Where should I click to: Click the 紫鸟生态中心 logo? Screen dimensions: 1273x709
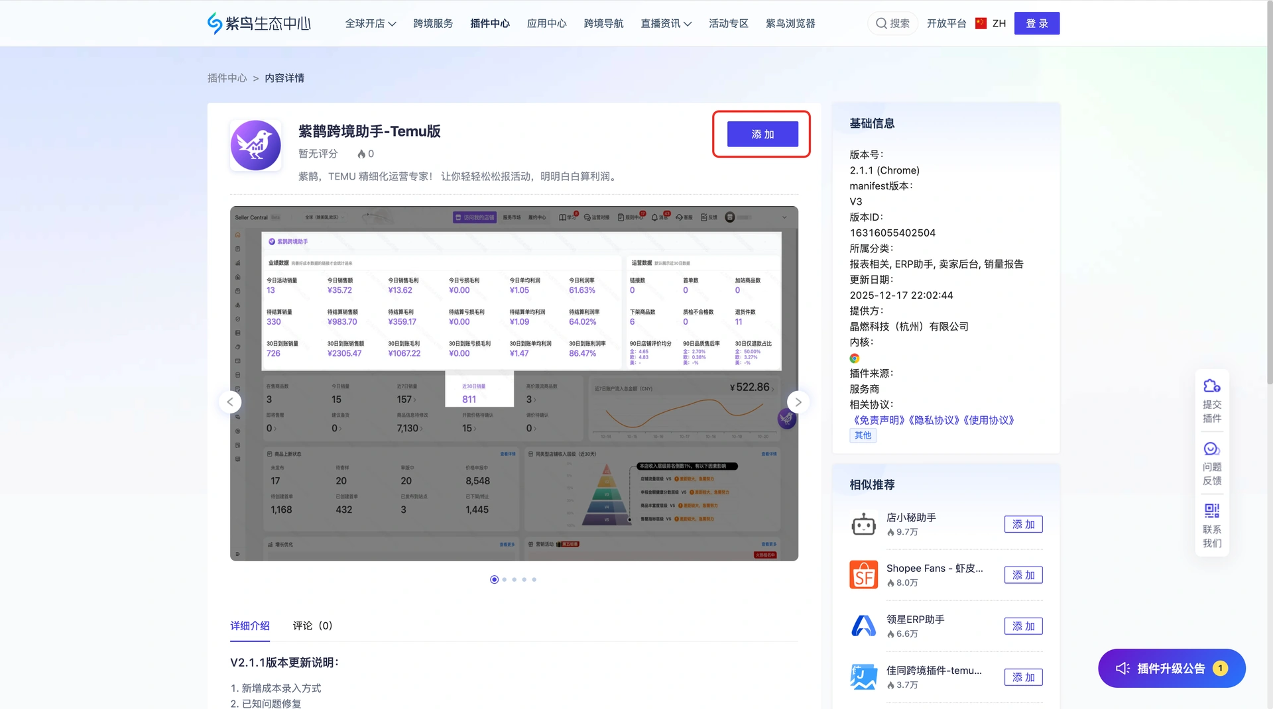click(x=259, y=23)
